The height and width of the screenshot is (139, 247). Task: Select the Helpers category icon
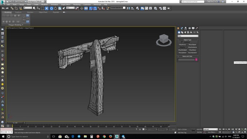[191, 32]
